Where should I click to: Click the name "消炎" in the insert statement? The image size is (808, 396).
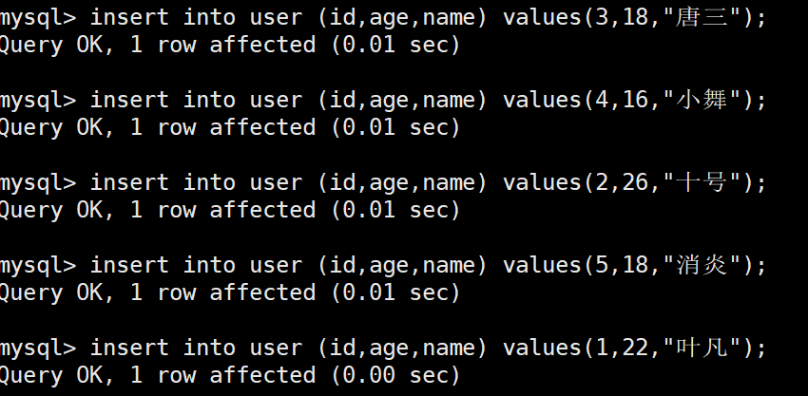(x=702, y=266)
